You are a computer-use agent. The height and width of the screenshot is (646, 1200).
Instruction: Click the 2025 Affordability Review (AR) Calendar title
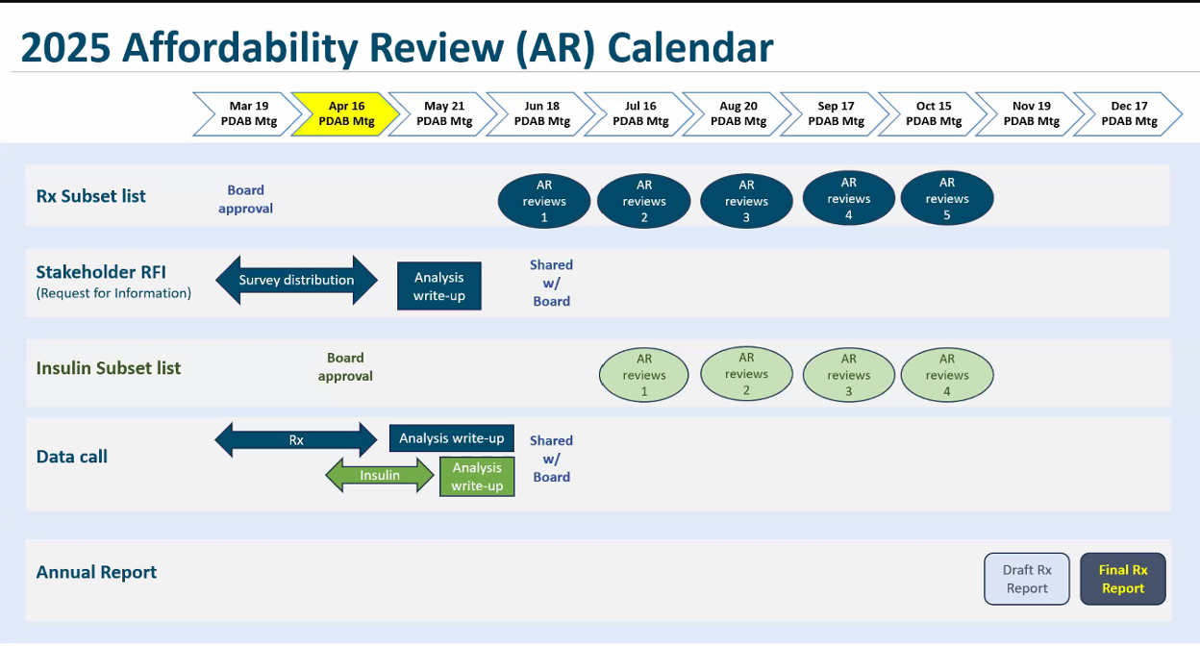click(397, 47)
